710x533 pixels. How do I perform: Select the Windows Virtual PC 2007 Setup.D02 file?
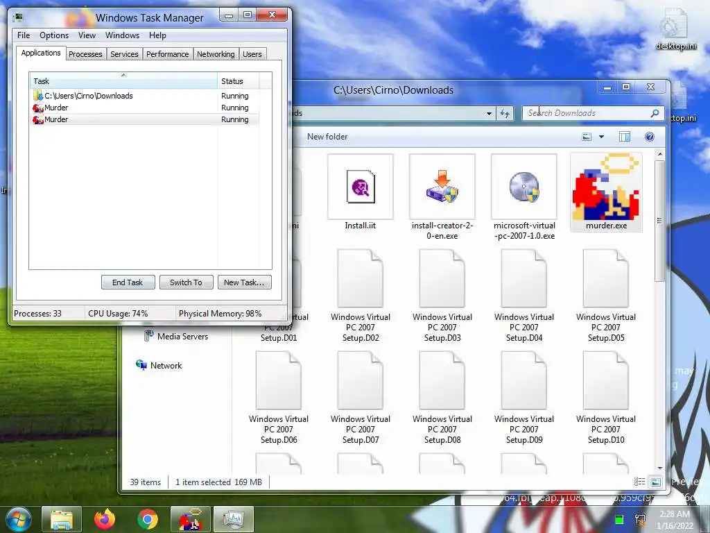361,296
